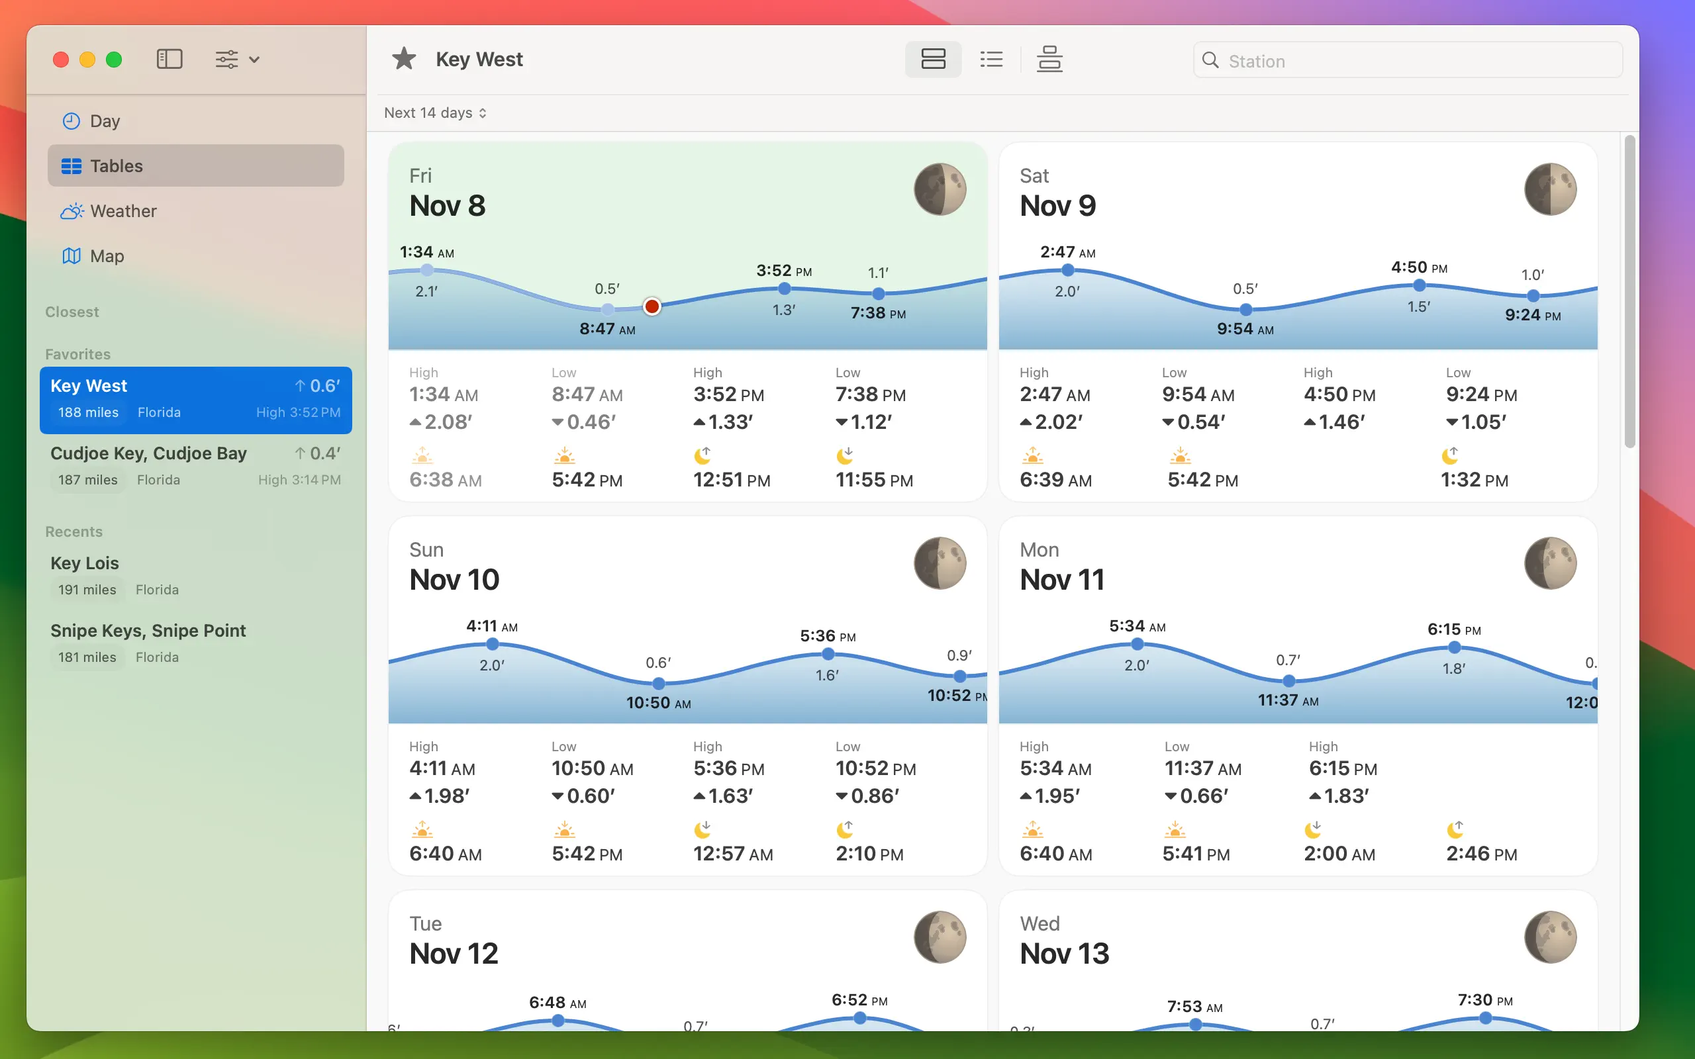Click the current-time red tide marker

click(652, 306)
